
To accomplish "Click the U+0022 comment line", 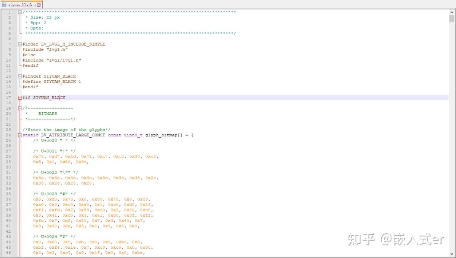I will [56, 173].
